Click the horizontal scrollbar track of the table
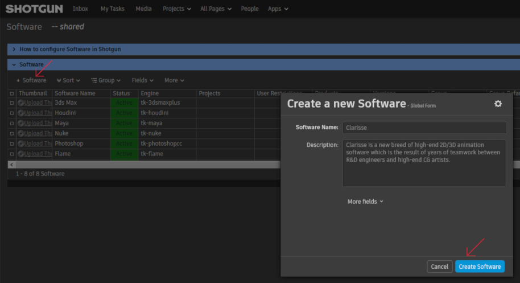The height and width of the screenshot is (283, 520). (x=147, y=165)
